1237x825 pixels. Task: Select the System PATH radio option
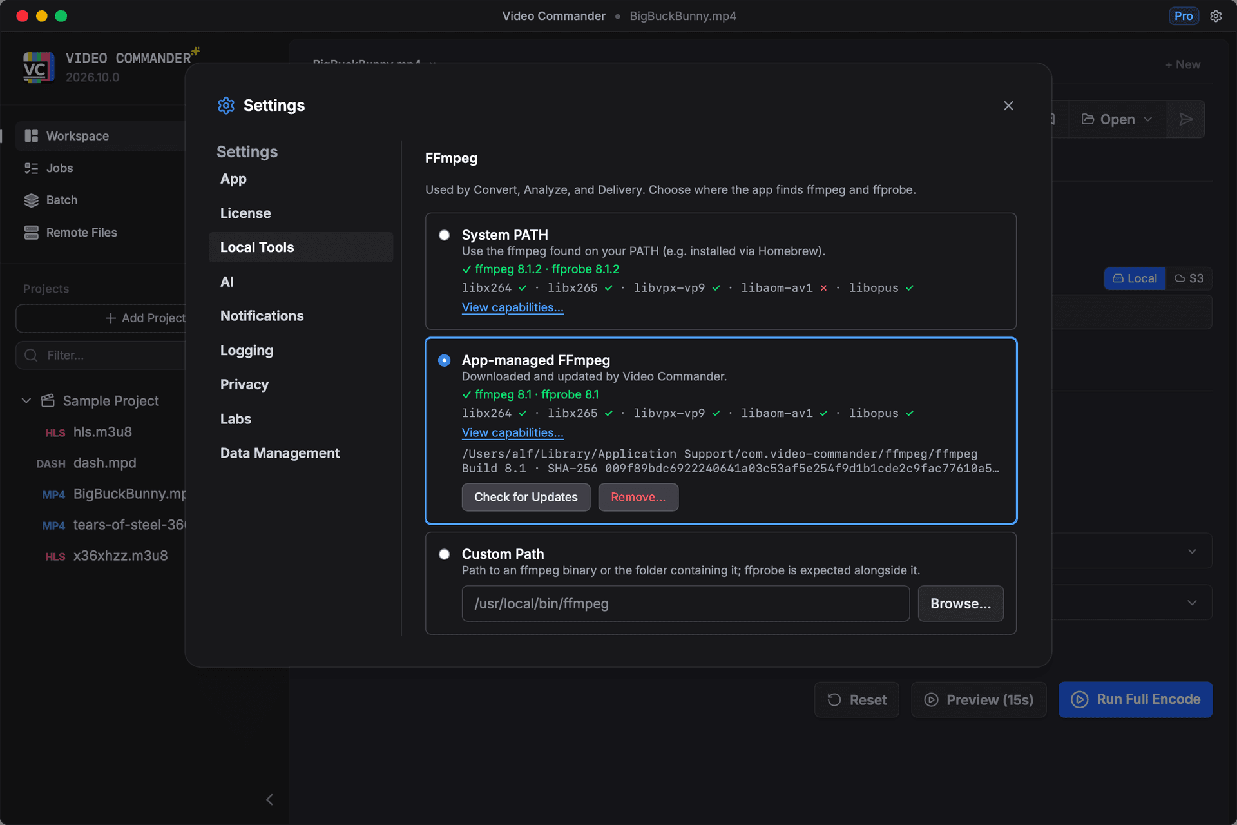(x=444, y=235)
